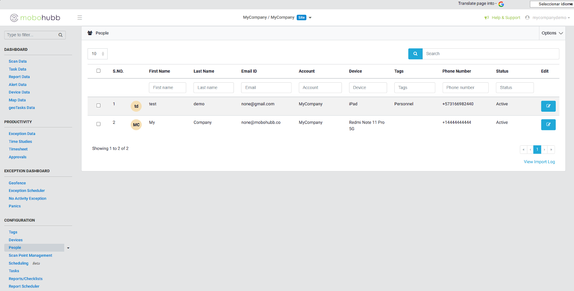This screenshot has width=574, height=291.
Task: Click the 'MC' avatar circle
Action: [x=136, y=125]
